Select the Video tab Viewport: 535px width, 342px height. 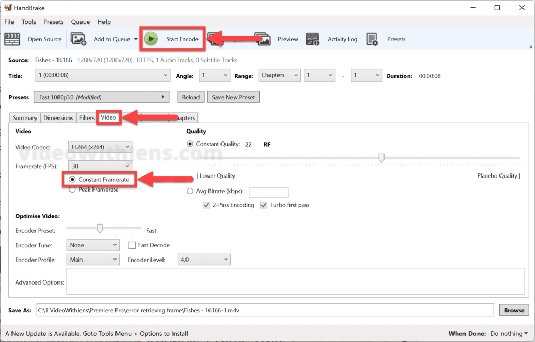click(x=109, y=117)
